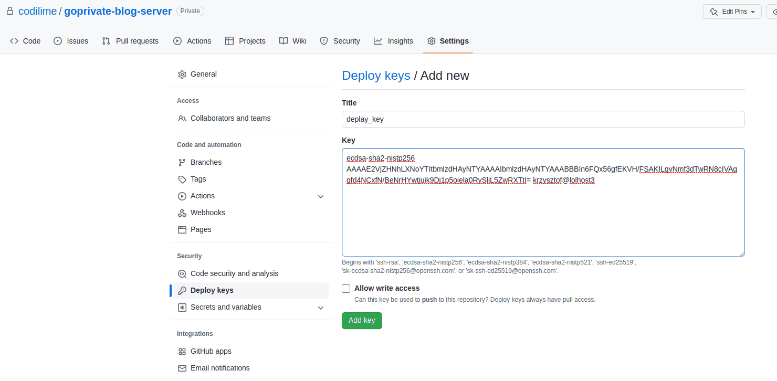Expand Secrets and variables chevron
The width and height of the screenshot is (777, 381).
click(x=321, y=308)
